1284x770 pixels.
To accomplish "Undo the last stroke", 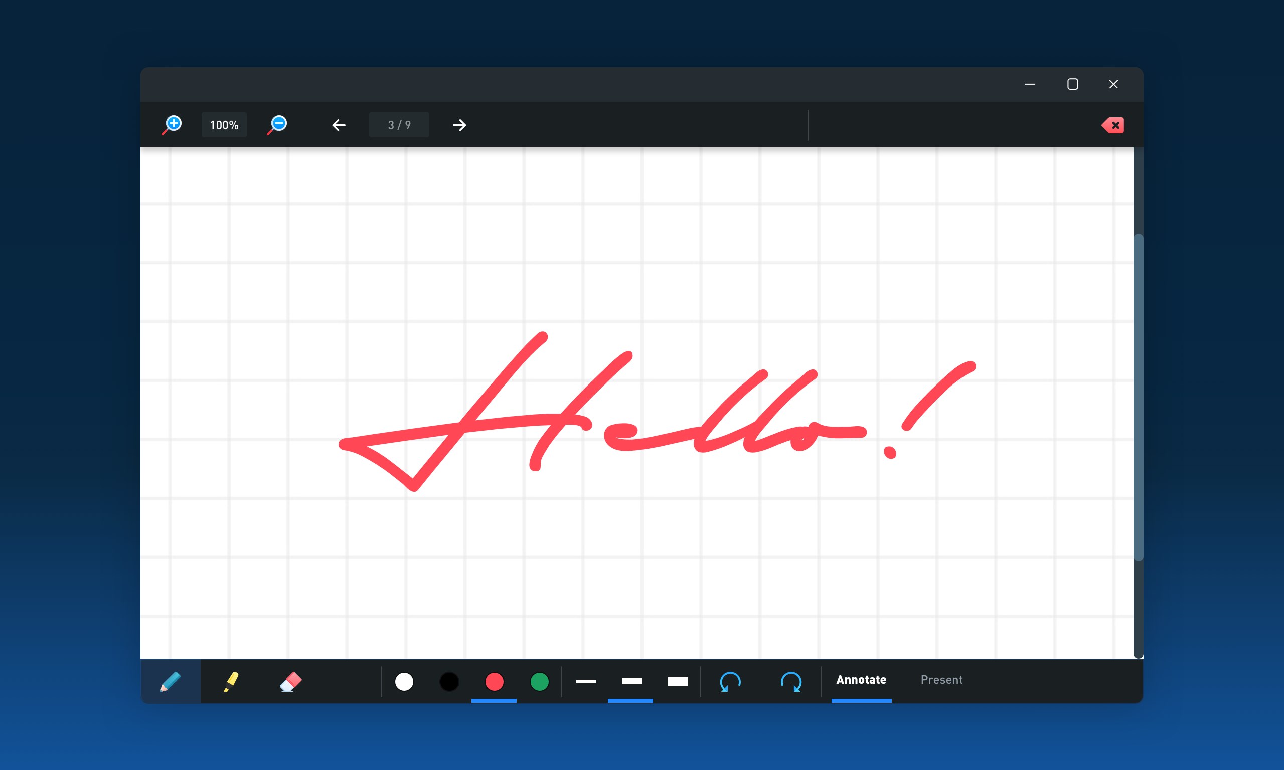I will [730, 681].
